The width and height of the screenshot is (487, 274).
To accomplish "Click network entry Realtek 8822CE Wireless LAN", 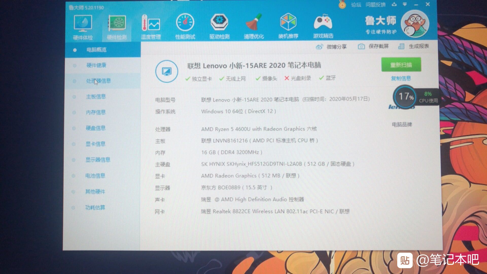I will (275, 211).
